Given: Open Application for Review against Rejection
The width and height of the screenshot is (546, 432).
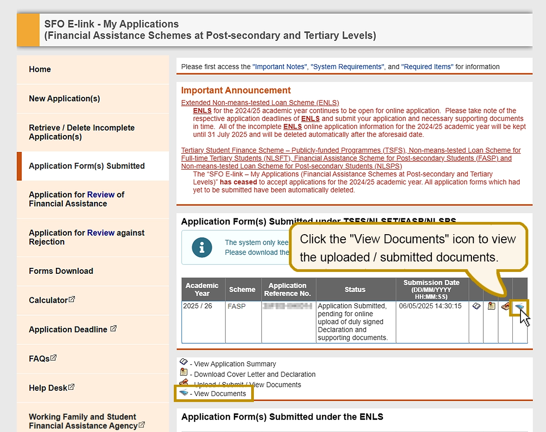Looking at the screenshot, I should 86,237.
